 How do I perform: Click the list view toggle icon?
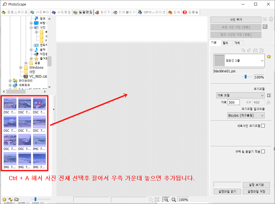click(265, 27)
